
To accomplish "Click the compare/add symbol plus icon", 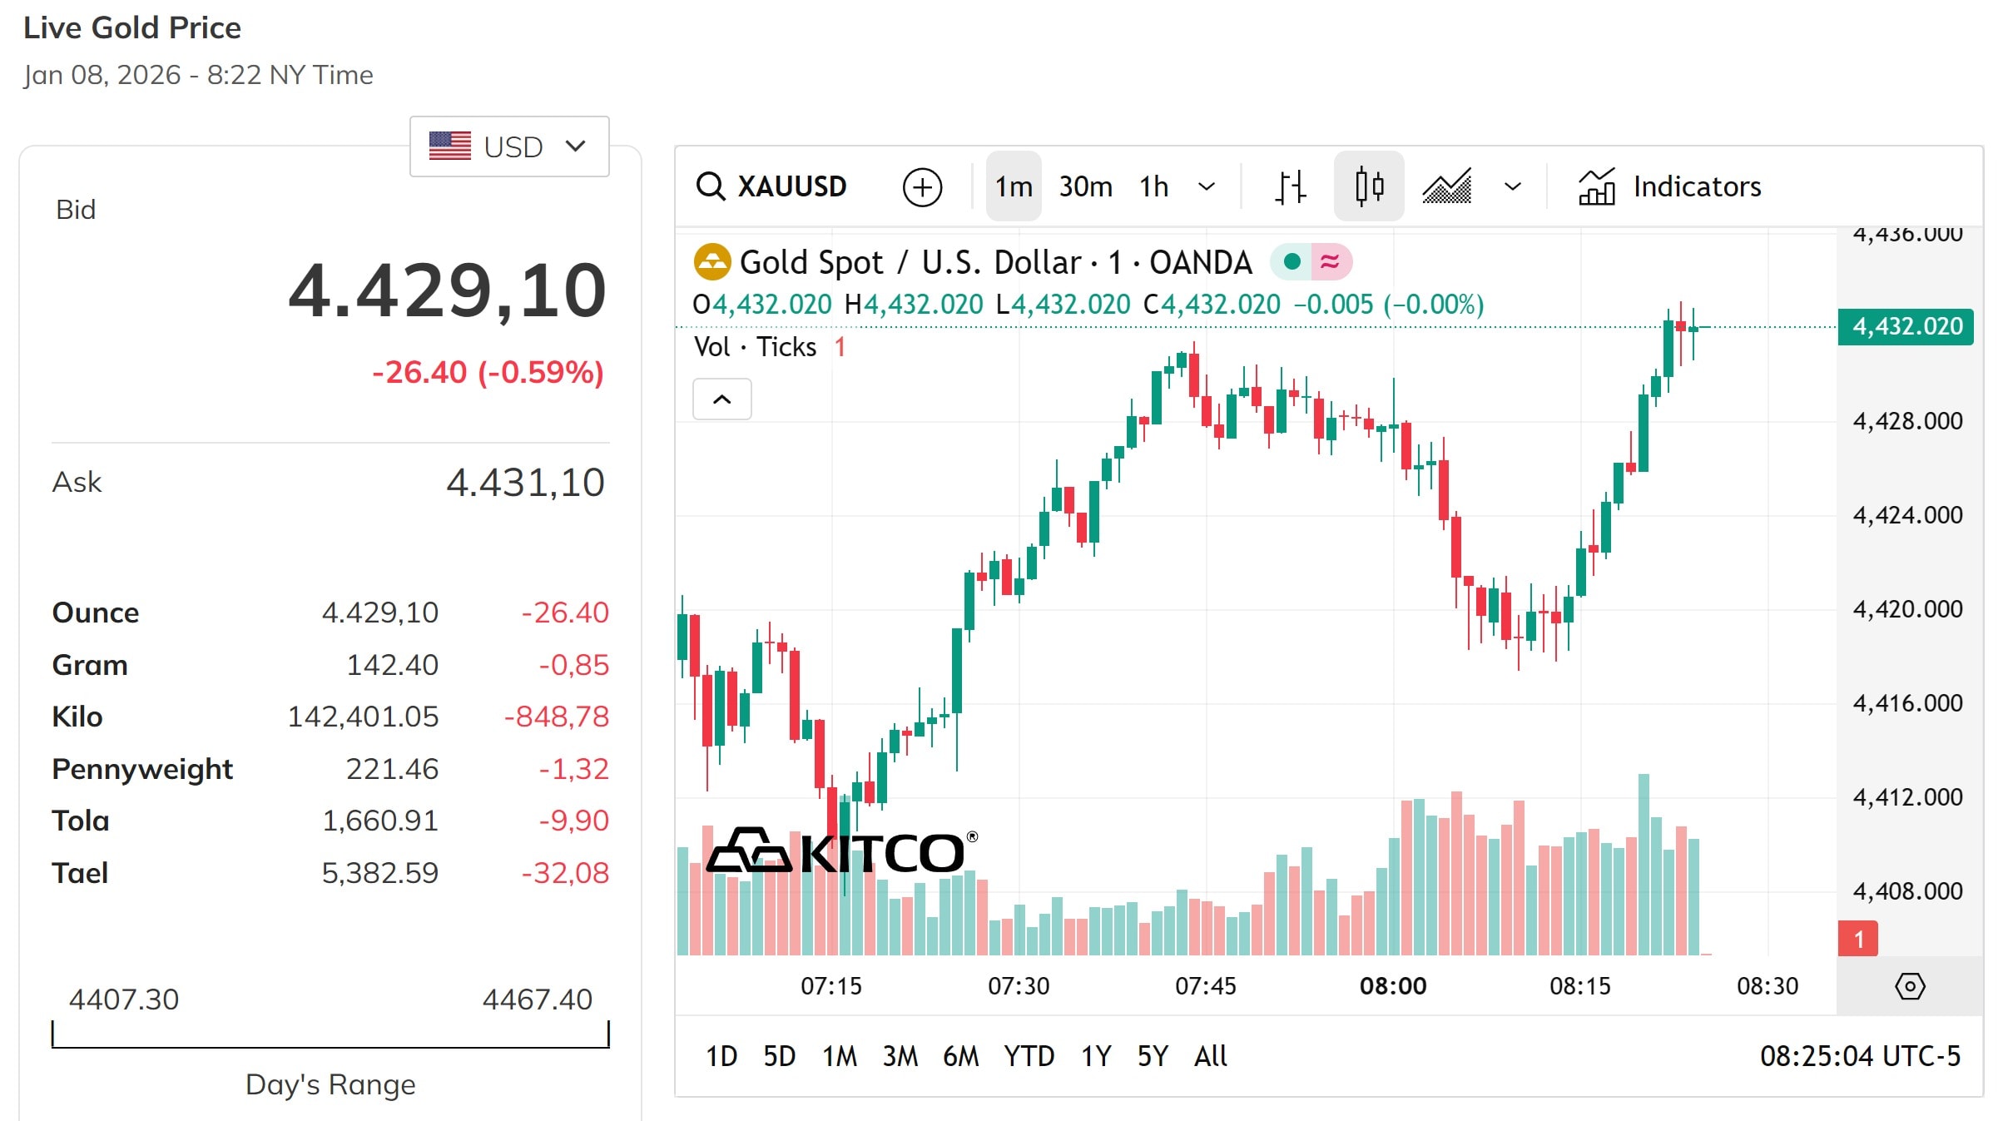I will (x=921, y=186).
